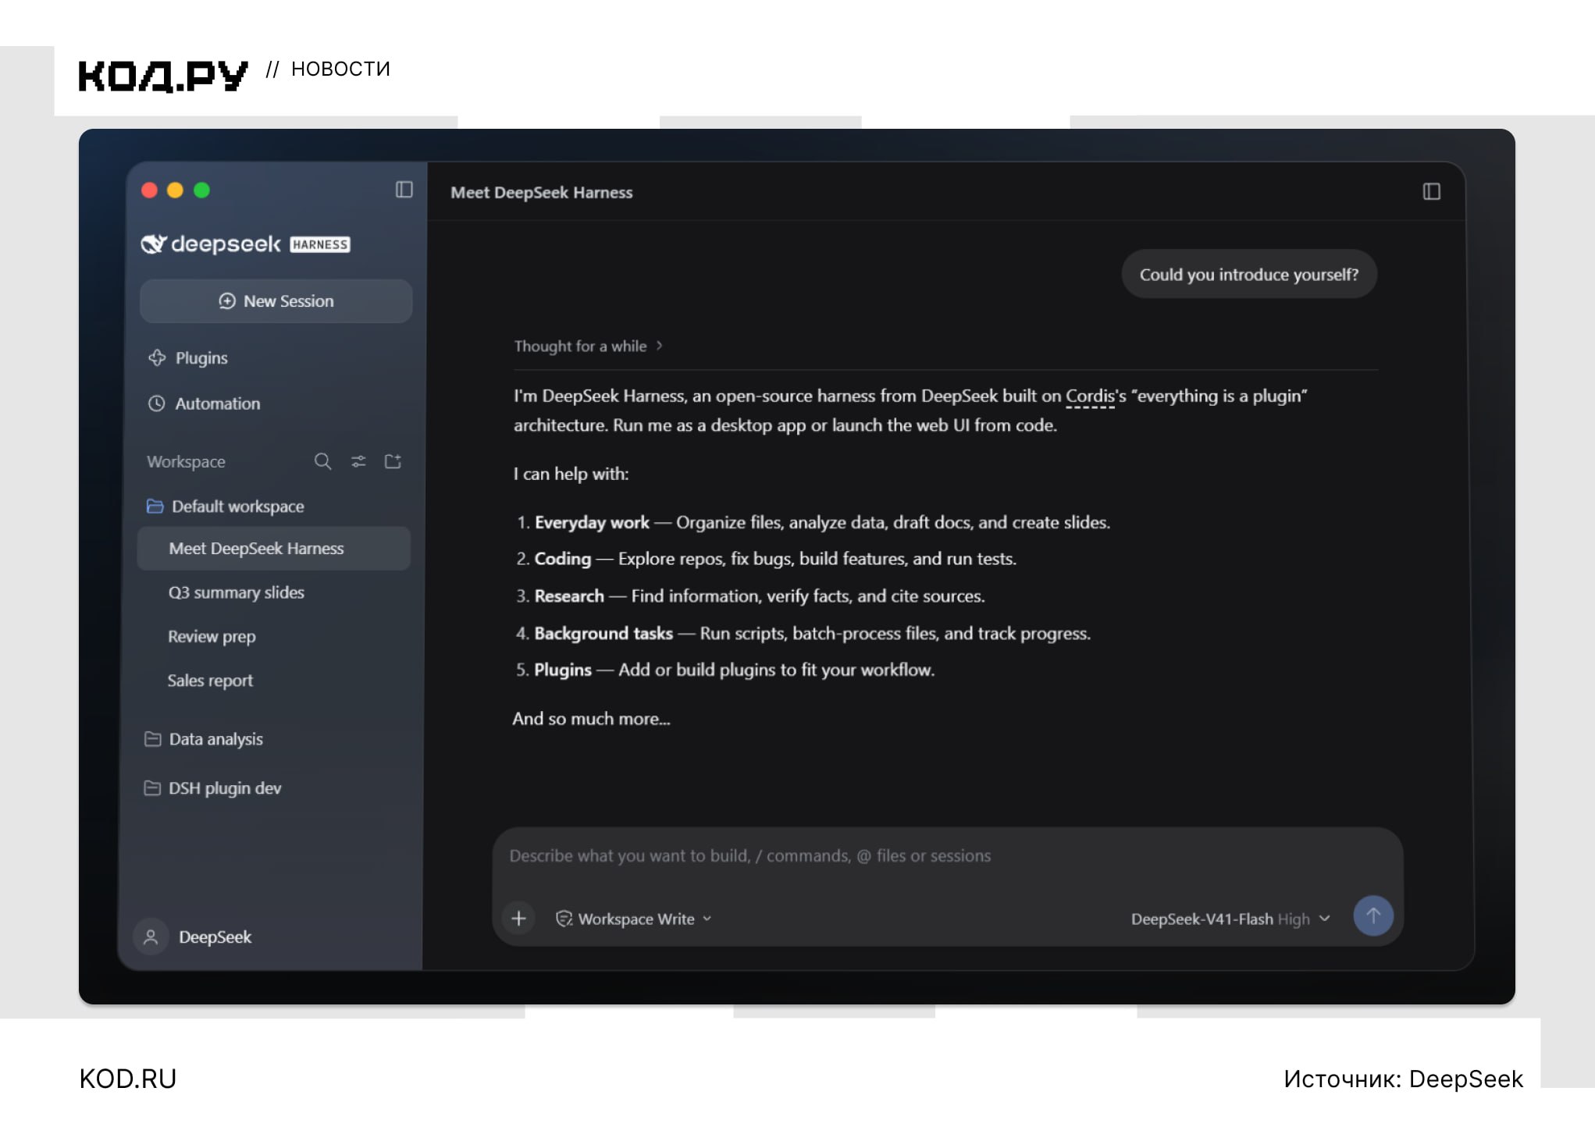This screenshot has height=1134, width=1595.
Task: Open the Workspace Write permission dropdown
Action: tap(633, 919)
